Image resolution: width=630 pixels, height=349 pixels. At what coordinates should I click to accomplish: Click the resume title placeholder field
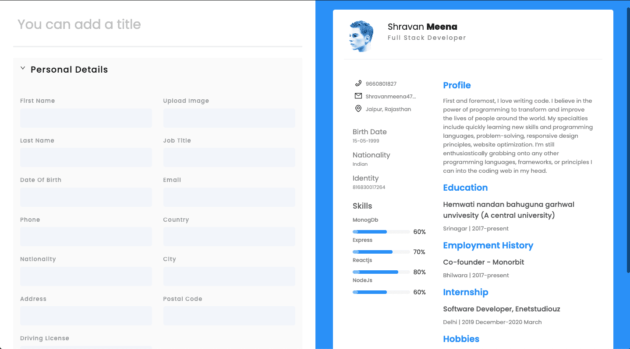click(x=158, y=24)
